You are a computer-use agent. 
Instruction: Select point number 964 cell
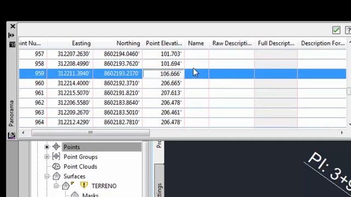tap(33, 122)
